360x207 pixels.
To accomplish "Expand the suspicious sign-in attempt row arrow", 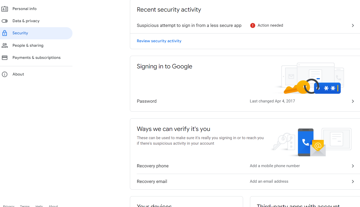I will click(x=353, y=25).
